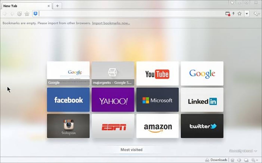Open the LinkedIn quick access tile
Screen dimensions: 262x163
[202, 100]
